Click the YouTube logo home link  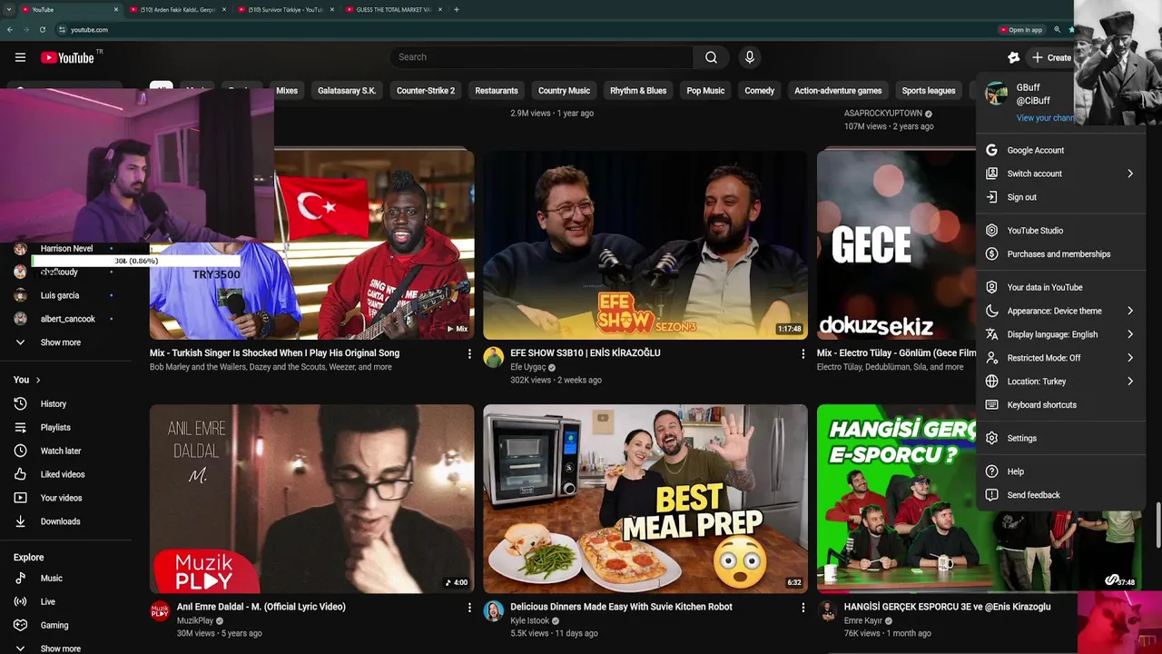67,57
